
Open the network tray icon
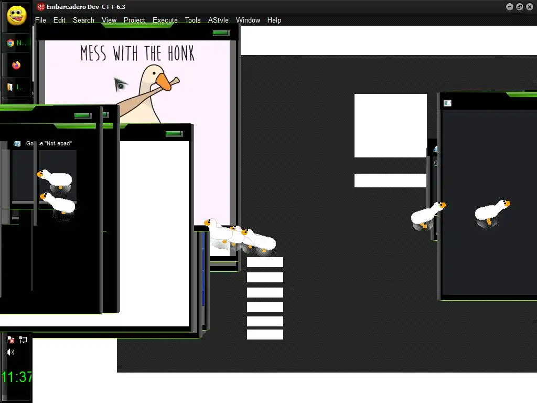coord(23,340)
